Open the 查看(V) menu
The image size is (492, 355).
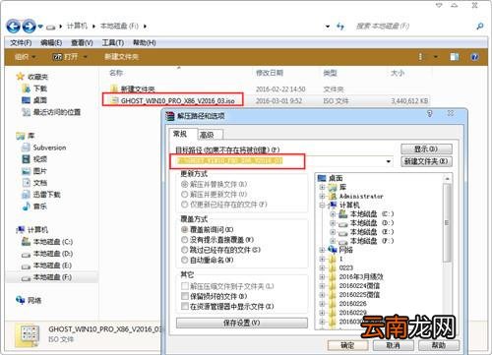[82, 42]
